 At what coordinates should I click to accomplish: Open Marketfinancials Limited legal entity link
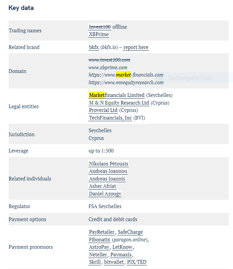pos(117,95)
